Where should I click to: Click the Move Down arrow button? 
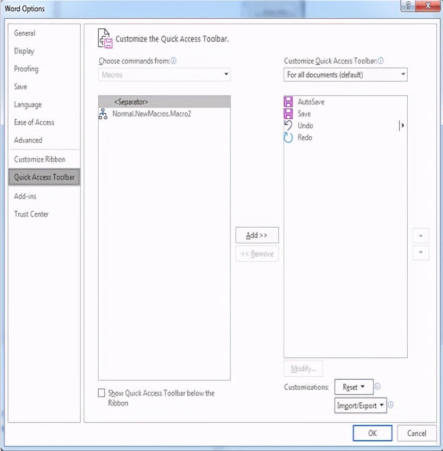coord(421,253)
